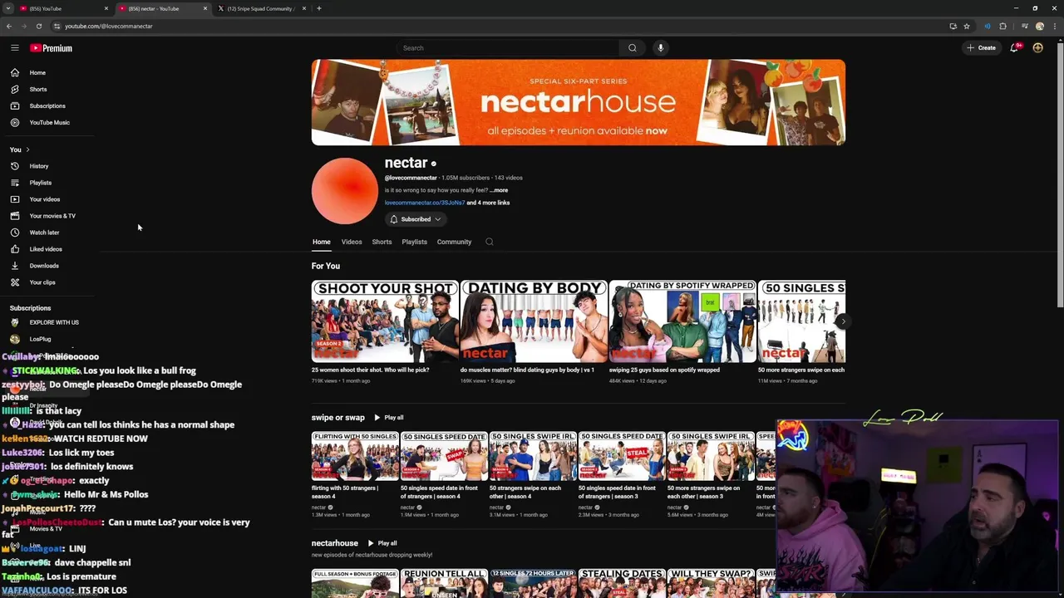
Task: Open the YouTube hamburger guide menu
Action: [15, 48]
